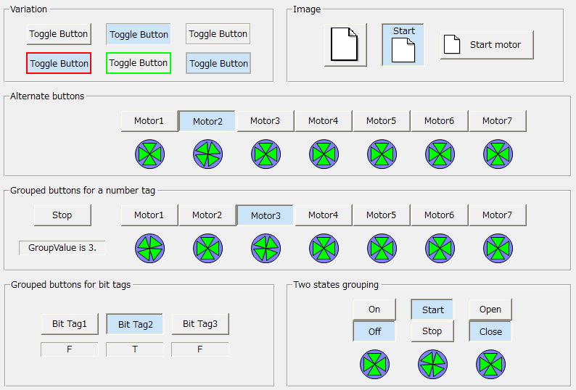Toggle the Bit Tag2 button
Viewport: 576px width, 390px height.
[135, 324]
